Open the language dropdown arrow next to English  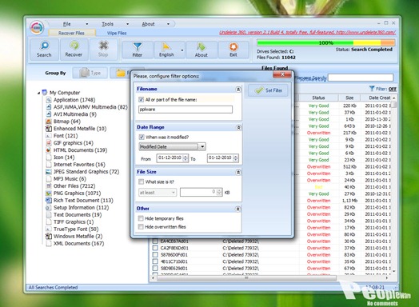tap(182, 50)
